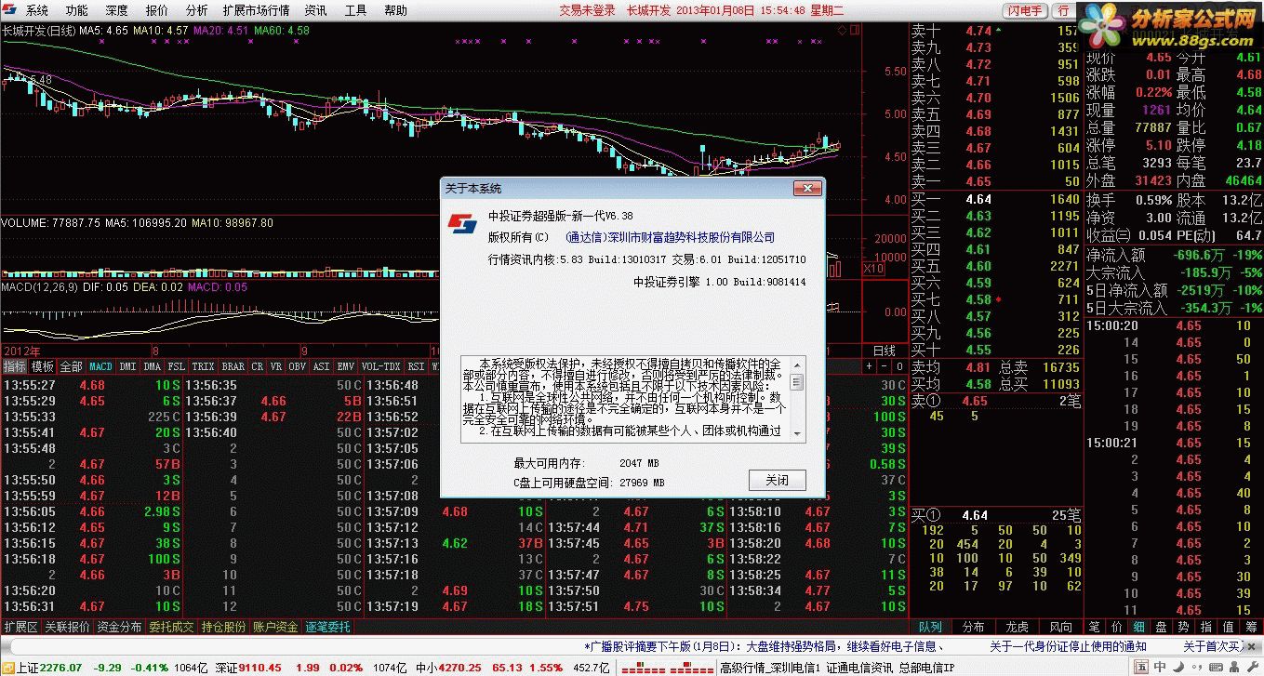Image resolution: width=1264 pixels, height=676 pixels.
Task: Select the 价 tab at bottom right
Action: click(1117, 628)
